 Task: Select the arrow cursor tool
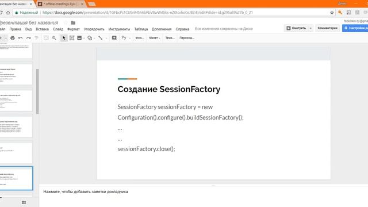coord(64,38)
